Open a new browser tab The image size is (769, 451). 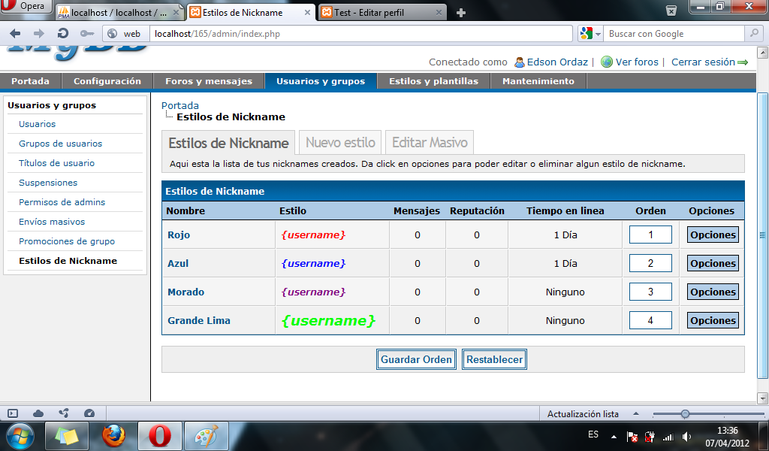coord(460,13)
